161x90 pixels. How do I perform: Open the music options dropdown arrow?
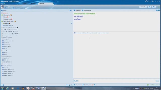[96, 85]
